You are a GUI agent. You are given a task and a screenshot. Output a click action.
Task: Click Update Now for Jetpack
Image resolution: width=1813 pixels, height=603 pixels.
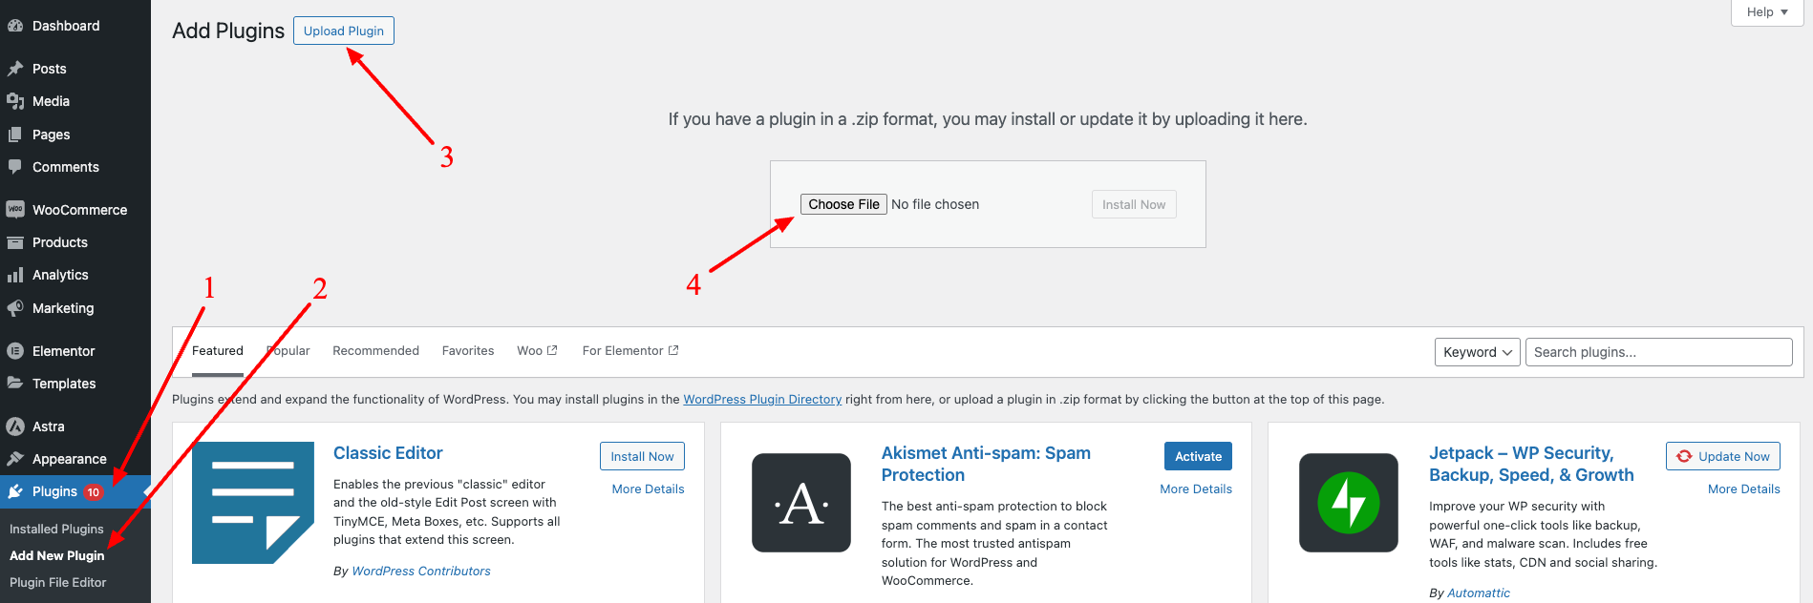click(1723, 456)
